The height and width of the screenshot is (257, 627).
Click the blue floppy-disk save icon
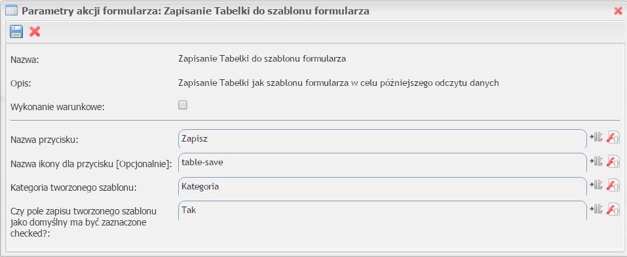16,31
